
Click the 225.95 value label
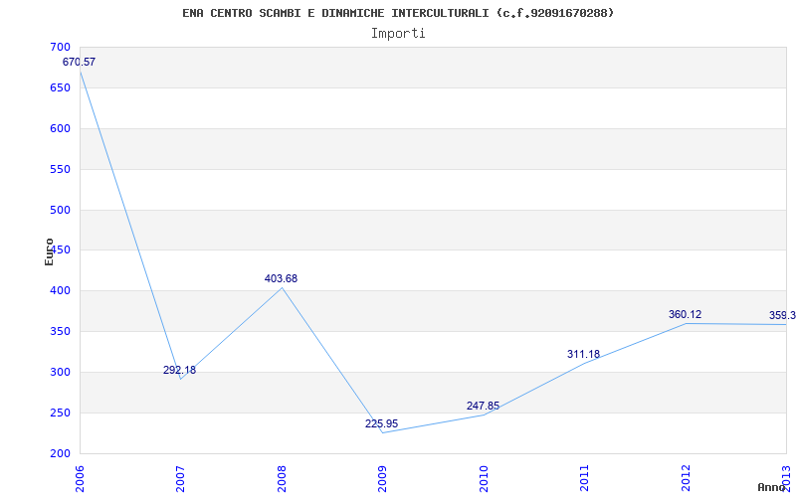381,424
